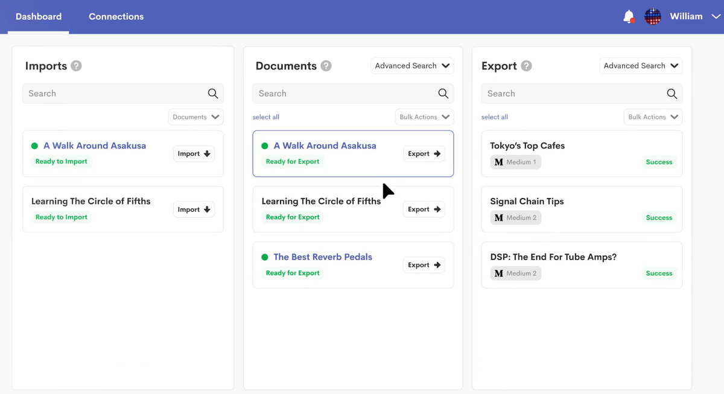Open Documents filter dropdown in Imports
This screenshot has width=724, height=394.
[x=195, y=117]
